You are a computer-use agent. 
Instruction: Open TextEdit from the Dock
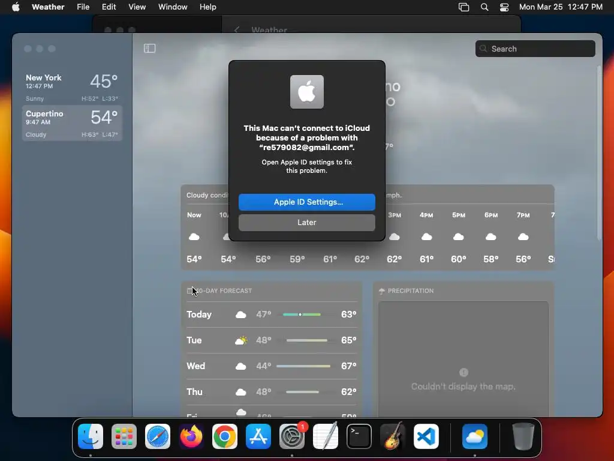point(326,436)
